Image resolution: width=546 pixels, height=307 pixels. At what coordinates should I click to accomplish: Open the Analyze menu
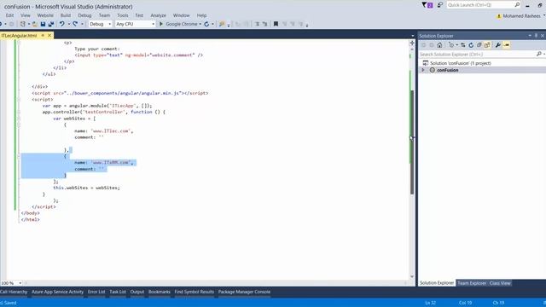(159, 15)
